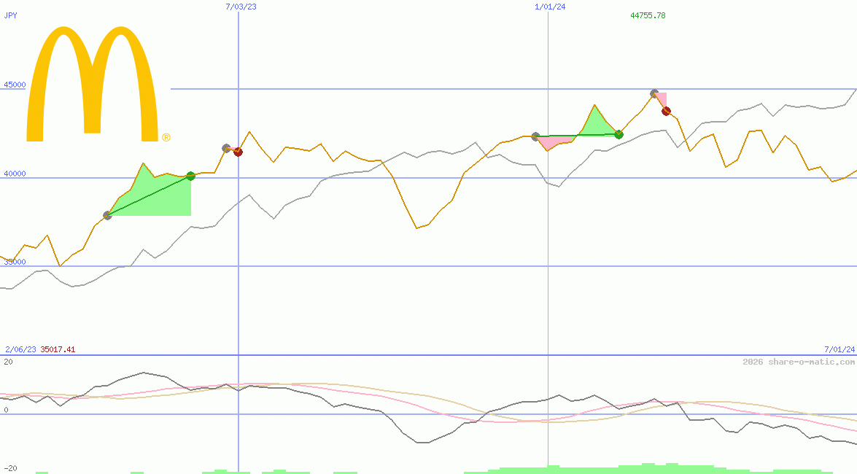Click the JPY currency label
The height and width of the screenshot is (474, 857).
point(11,15)
